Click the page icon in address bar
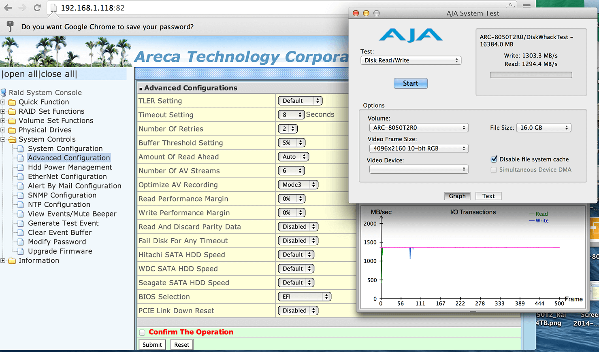599x352 pixels. pos(54,8)
